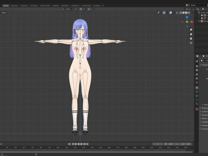Open the Scene properties tab

coord(197,78)
